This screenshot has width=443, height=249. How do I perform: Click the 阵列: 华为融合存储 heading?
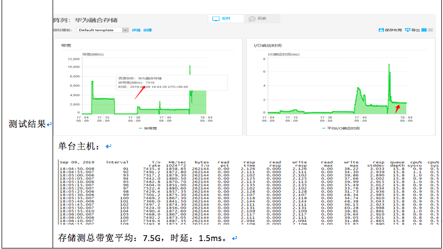[x=86, y=20]
